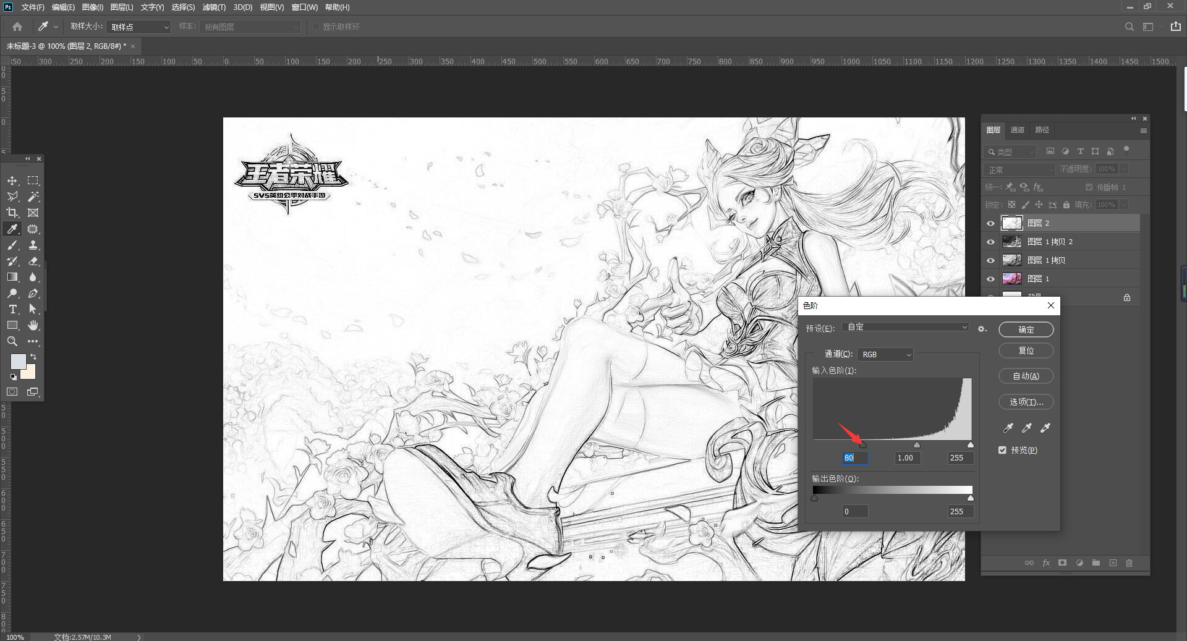Open the 窗口(W) menu
Image resolution: width=1187 pixels, height=641 pixels.
click(x=304, y=7)
